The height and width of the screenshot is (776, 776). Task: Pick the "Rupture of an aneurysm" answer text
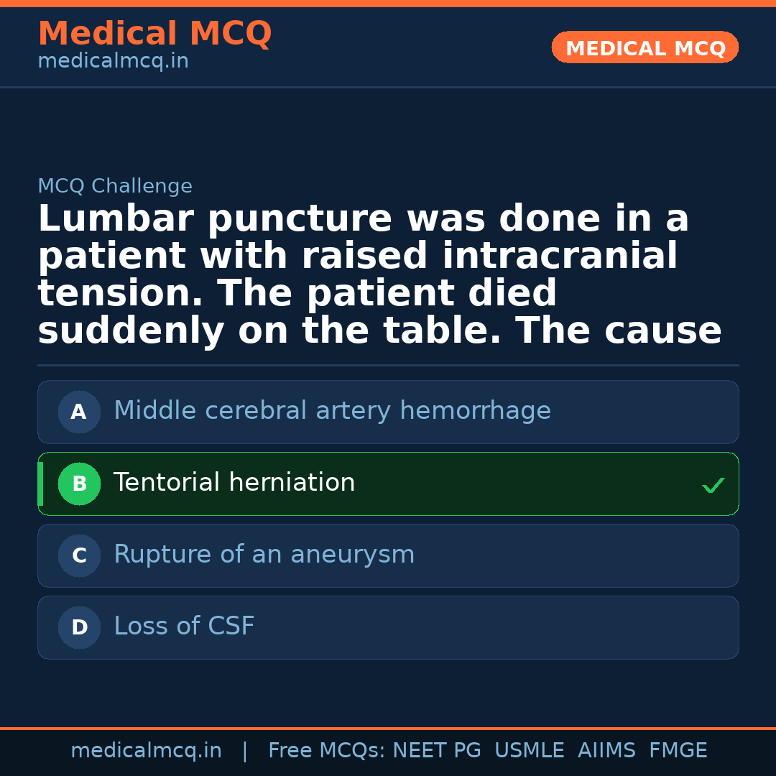click(x=264, y=555)
